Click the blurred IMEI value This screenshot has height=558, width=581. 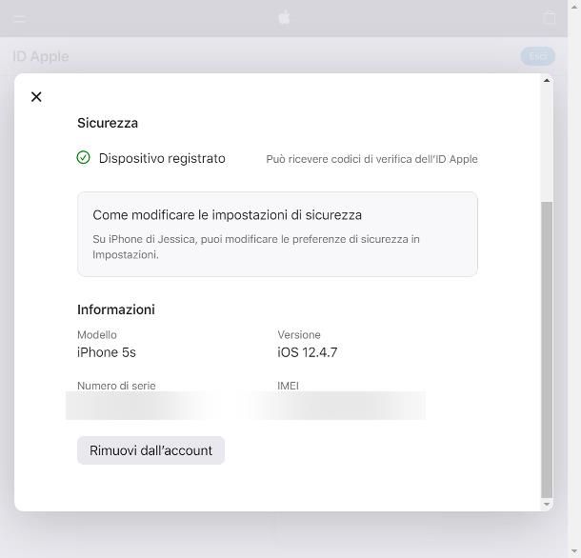(x=337, y=406)
